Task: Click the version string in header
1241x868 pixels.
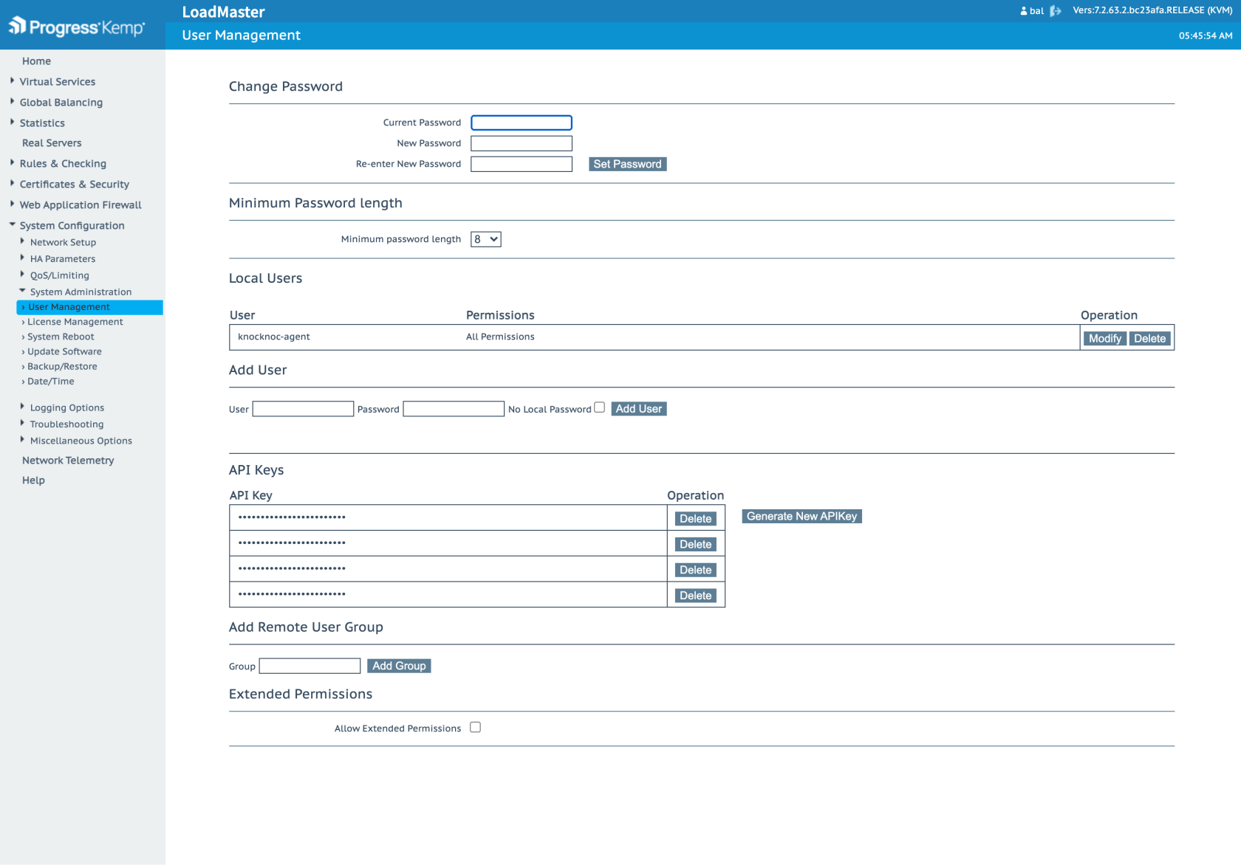Action: point(1152,10)
